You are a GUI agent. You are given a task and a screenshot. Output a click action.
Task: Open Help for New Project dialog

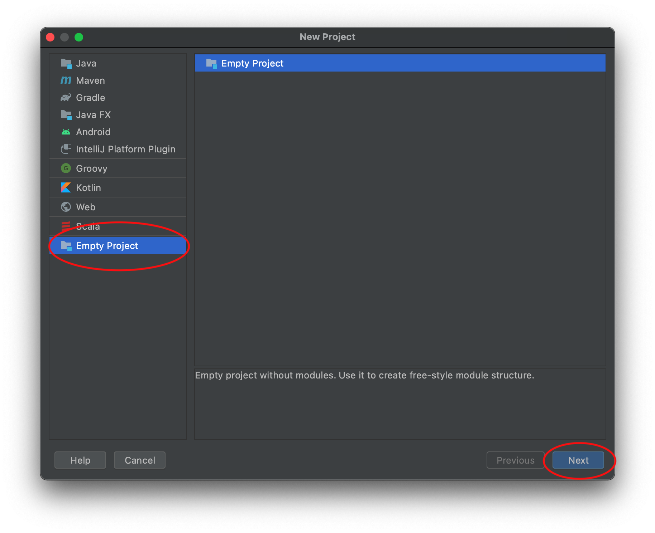80,460
